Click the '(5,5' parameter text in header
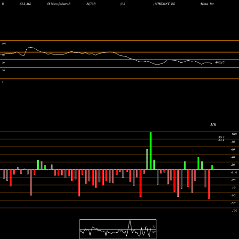The width and height of the screenshot is (239, 239). [x=123, y=4]
